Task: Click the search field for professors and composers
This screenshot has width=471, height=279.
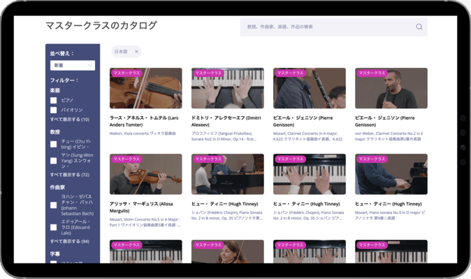Action: coord(333,27)
